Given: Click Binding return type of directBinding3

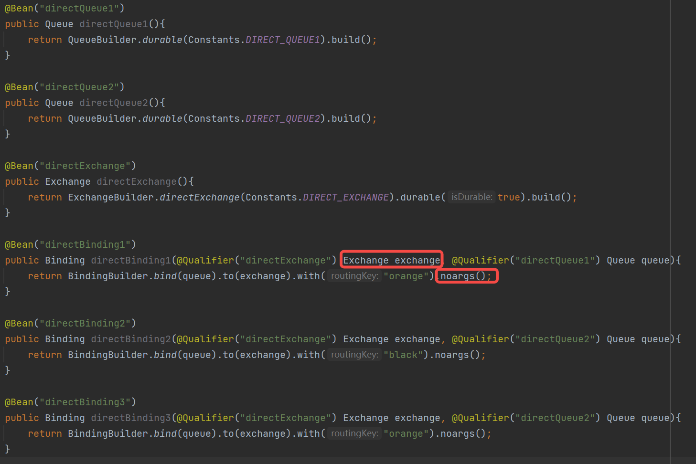Looking at the screenshot, I should (x=65, y=418).
